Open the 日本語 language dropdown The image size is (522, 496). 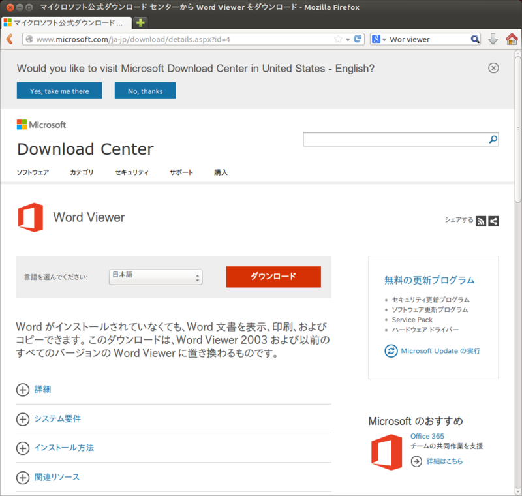(x=155, y=277)
